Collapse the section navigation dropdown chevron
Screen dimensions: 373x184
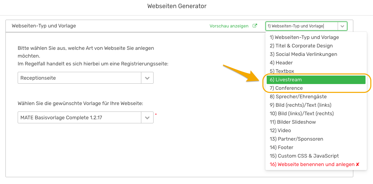tap(342, 26)
